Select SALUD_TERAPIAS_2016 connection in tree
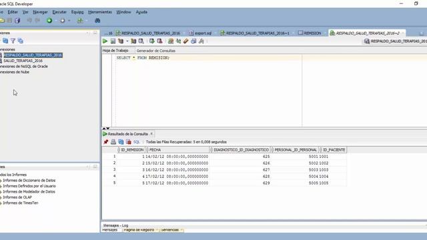 pyautogui.click(x=23, y=61)
